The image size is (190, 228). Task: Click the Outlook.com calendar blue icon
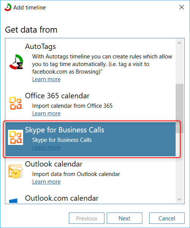pyautogui.click(x=13, y=201)
